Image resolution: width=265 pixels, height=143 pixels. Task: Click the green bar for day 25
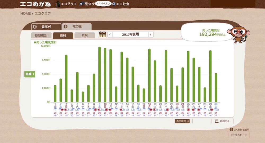tap(188, 77)
